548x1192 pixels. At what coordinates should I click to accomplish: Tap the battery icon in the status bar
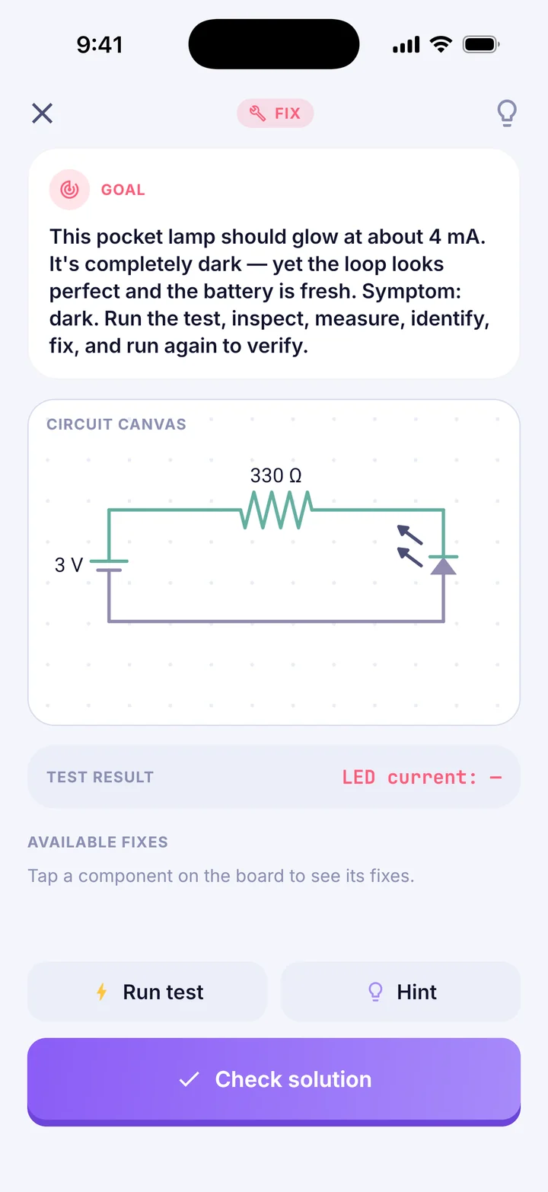click(x=481, y=45)
